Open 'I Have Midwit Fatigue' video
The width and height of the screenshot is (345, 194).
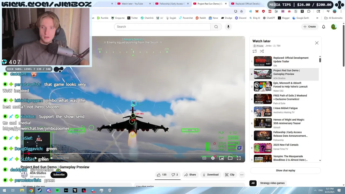click(x=285, y=112)
